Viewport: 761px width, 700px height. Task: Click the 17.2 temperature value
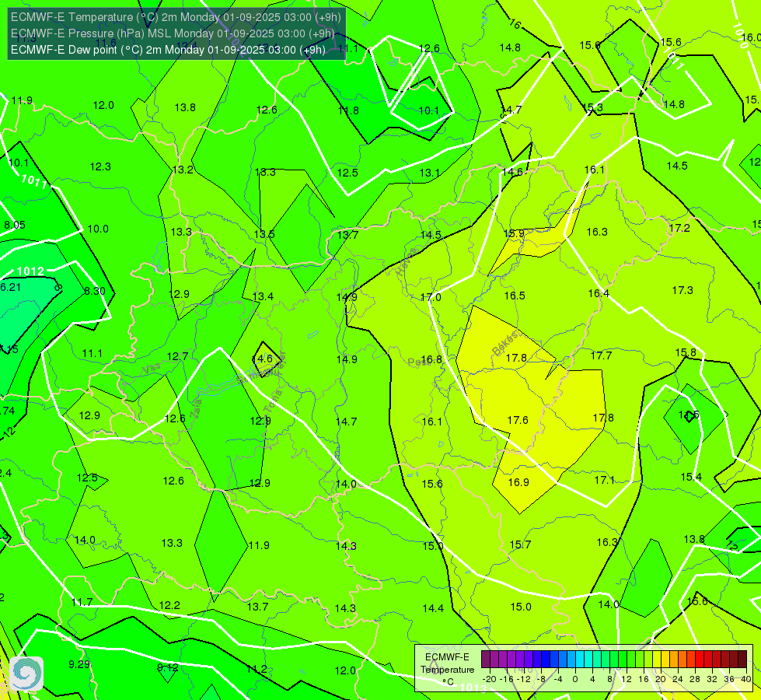point(679,228)
